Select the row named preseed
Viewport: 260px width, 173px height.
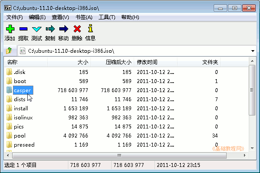[x=127, y=144]
